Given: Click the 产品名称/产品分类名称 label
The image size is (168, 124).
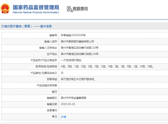Looking at the screenshot, I should [x=44, y=60].
